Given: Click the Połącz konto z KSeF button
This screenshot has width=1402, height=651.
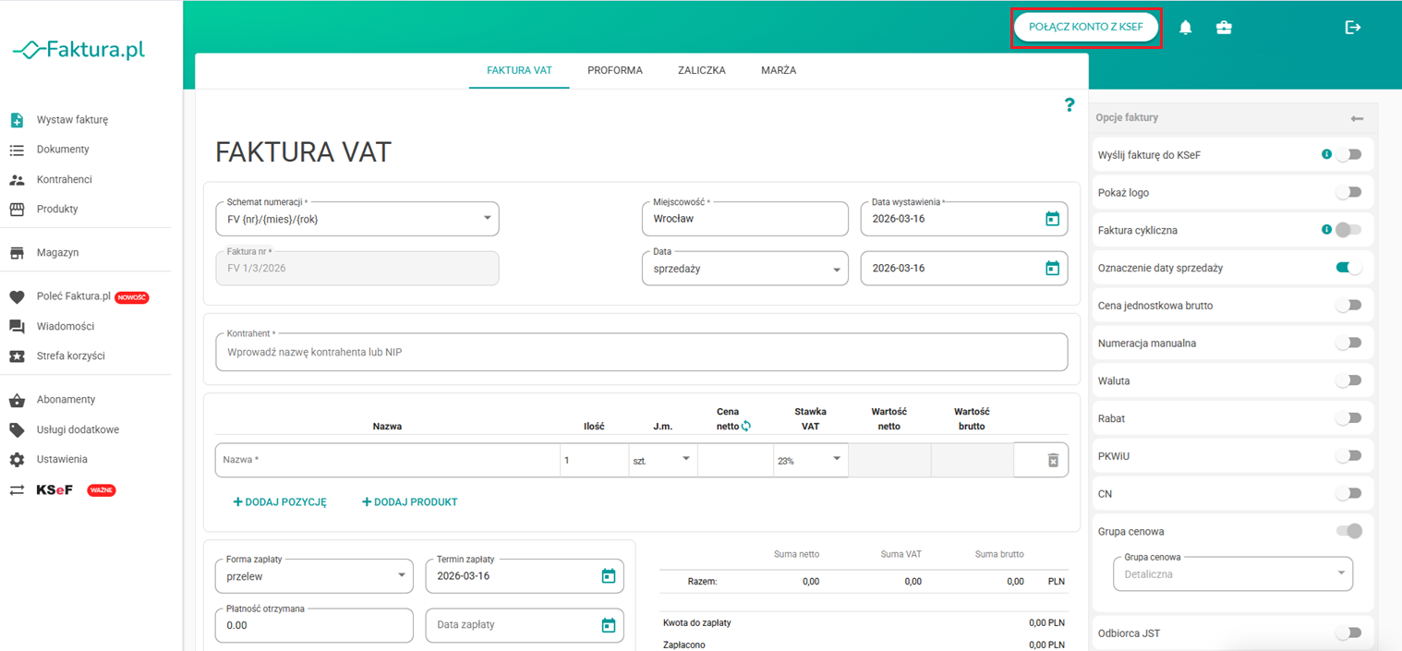Looking at the screenshot, I should point(1085,28).
